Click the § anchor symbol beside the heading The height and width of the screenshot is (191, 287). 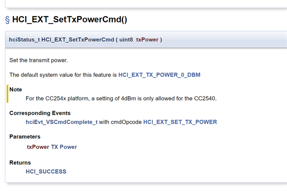point(8,20)
